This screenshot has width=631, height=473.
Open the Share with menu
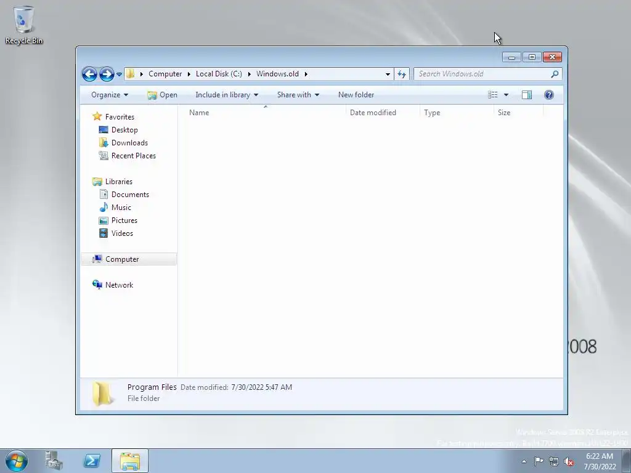(298, 95)
